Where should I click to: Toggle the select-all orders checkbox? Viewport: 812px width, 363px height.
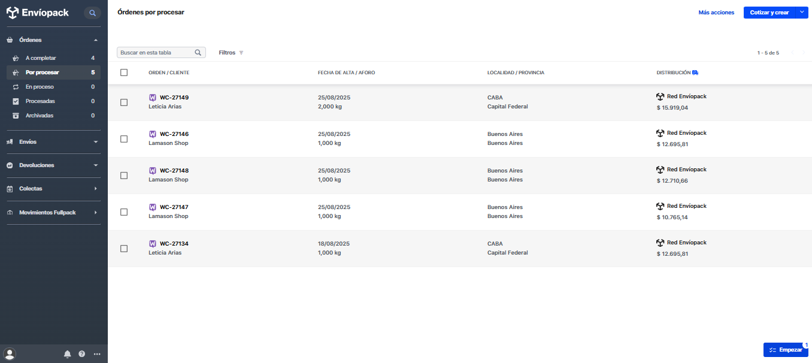[x=124, y=72]
